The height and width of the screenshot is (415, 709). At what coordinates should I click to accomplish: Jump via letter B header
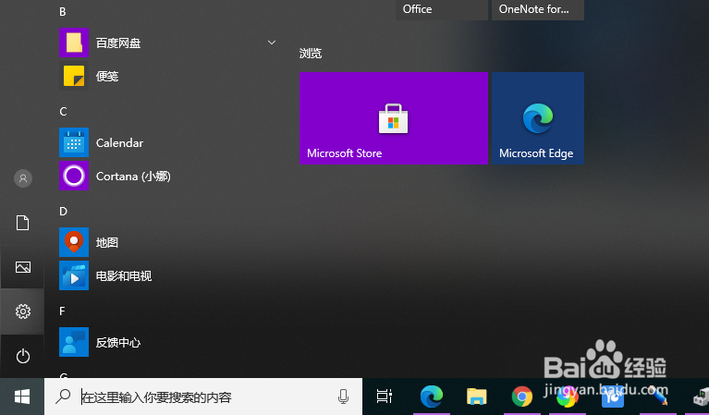click(x=63, y=12)
